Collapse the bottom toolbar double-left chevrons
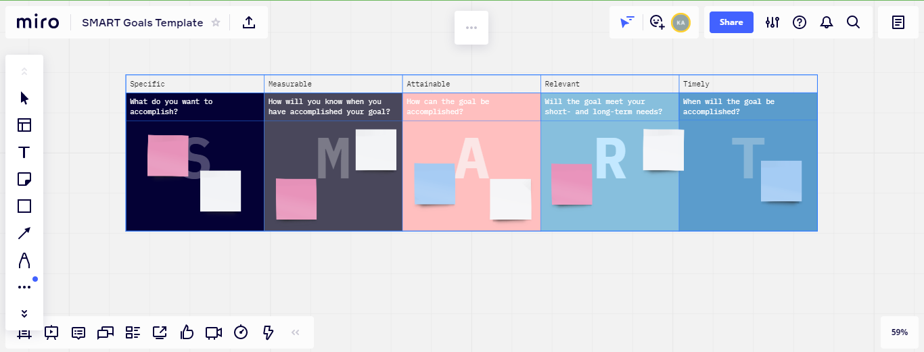The width and height of the screenshot is (924, 352). [x=295, y=332]
